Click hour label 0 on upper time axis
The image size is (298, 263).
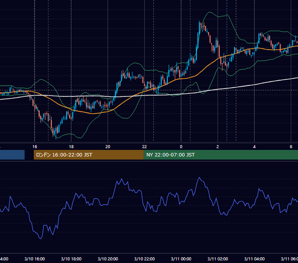point(181,147)
